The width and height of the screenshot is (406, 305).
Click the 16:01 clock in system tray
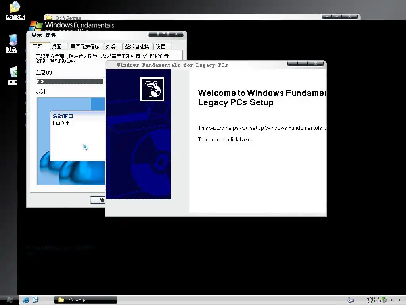tap(396, 300)
